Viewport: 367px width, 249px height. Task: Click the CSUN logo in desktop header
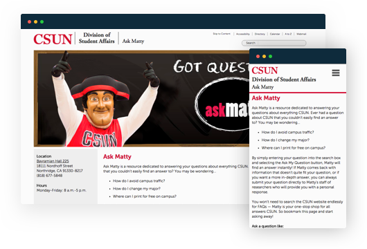[x=53, y=39]
